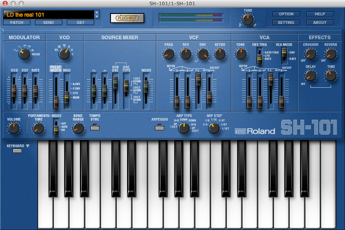Click the Modulator LFO waveform knob
345x230 pixels.
click(x=24, y=54)
